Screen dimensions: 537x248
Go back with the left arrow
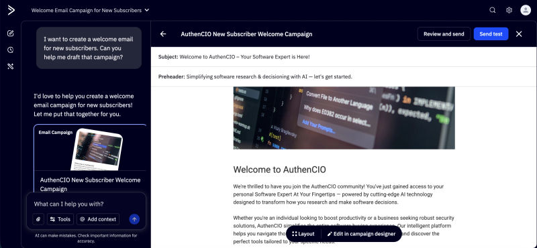tap(163, 34)
